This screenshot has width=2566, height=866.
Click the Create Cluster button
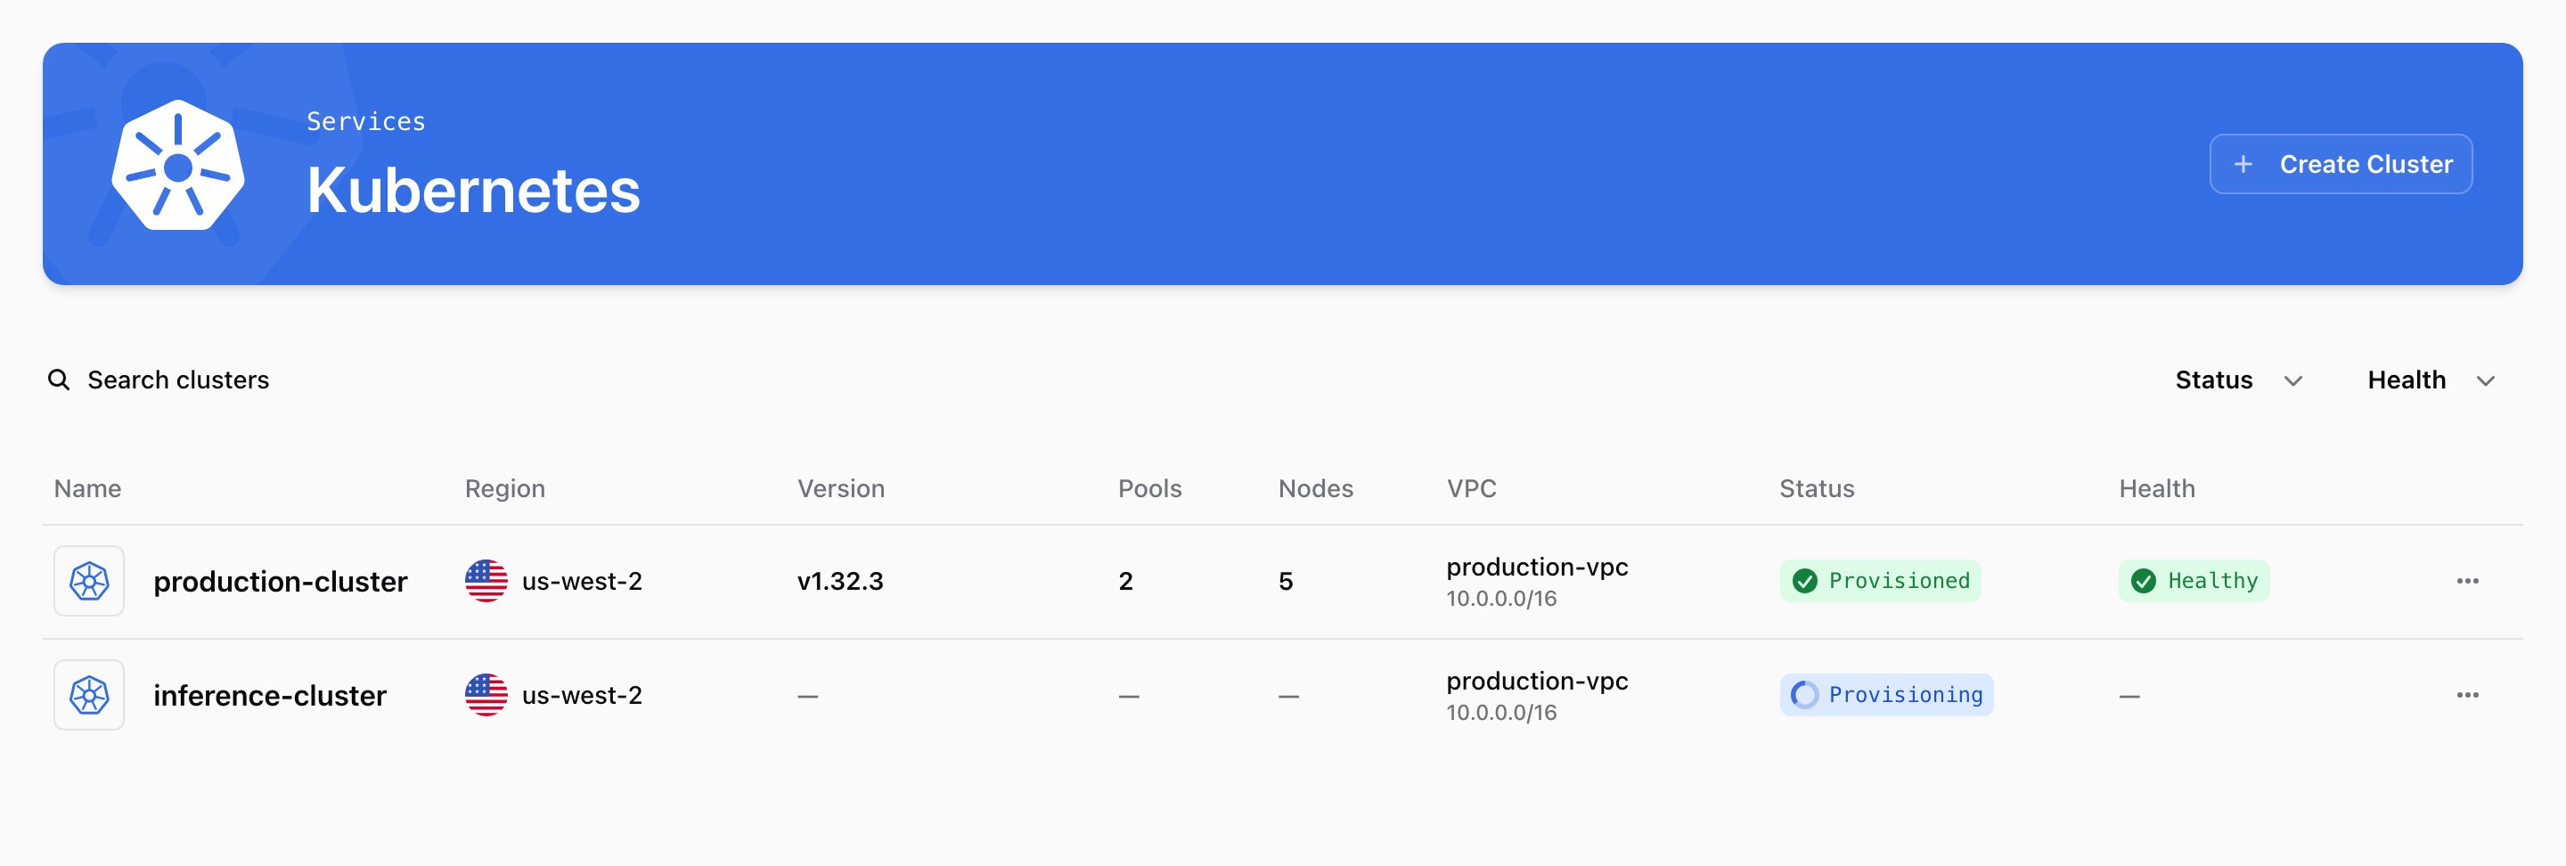click(2340, 163)
